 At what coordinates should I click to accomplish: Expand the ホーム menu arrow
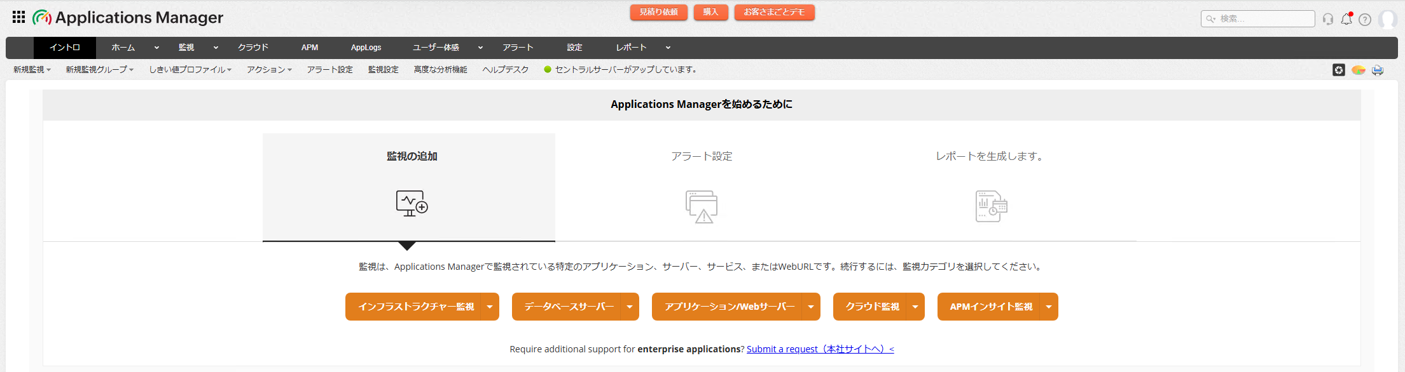coord(156,48)
